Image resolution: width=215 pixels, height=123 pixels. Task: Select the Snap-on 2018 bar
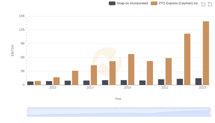tap(105, 82)
